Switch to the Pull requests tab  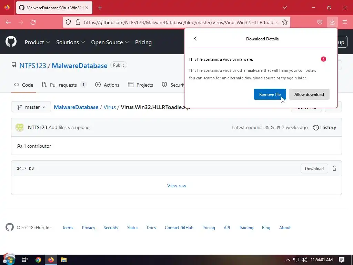pyautogui.click(x=64, y=85)
